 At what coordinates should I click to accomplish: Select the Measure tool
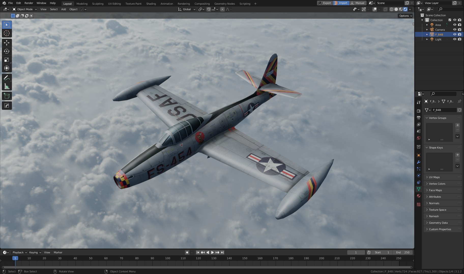7,87
